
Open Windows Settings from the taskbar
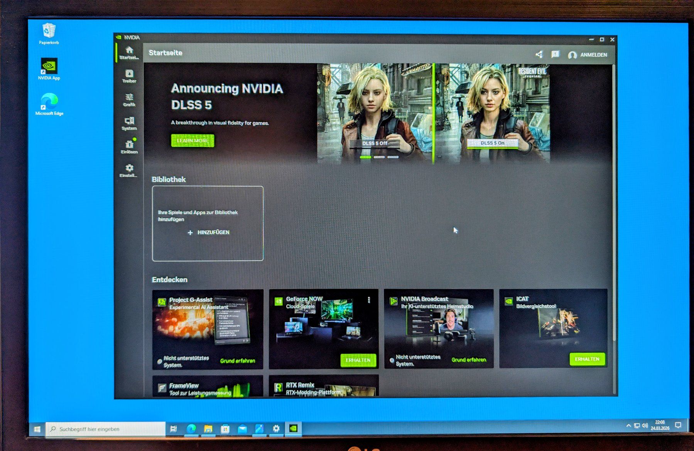coord(276,429)
